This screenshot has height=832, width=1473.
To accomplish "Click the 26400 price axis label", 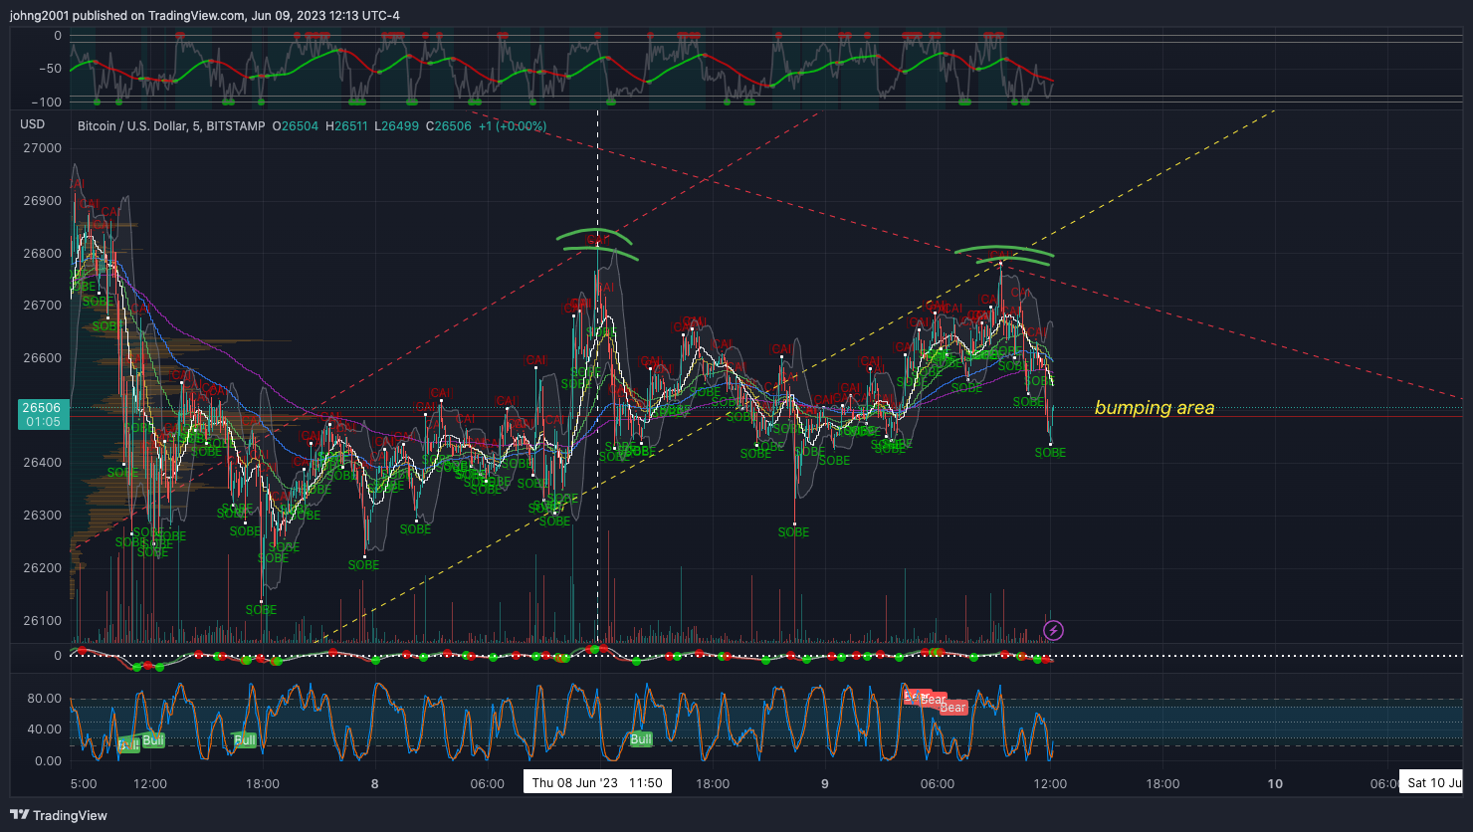I will [41, 463].
